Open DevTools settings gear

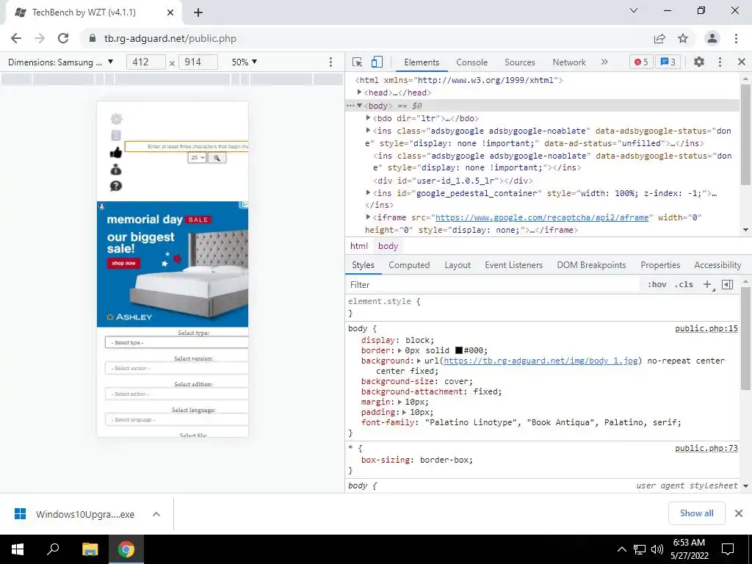699,62
